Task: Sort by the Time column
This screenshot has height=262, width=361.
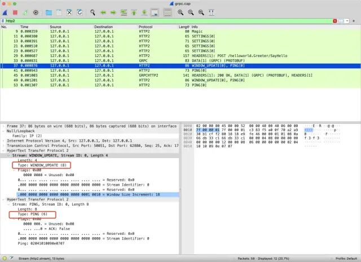Action: (24, 27)
